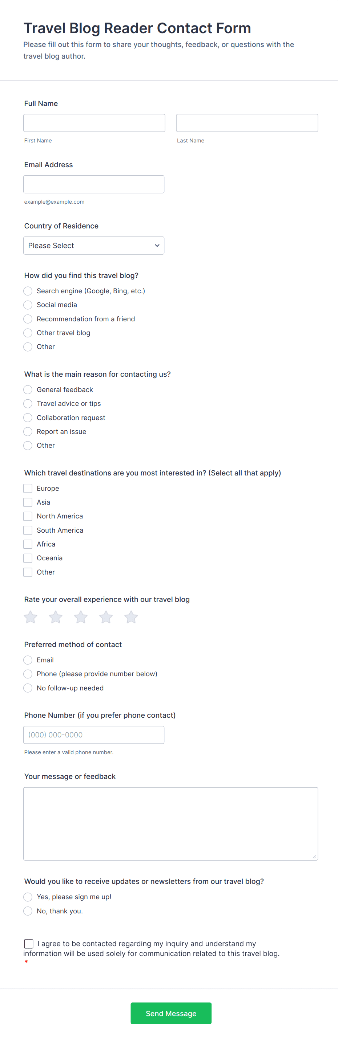The width and height of the screenshot is (338, 1042).
Task: Give a five-star rating
Action: (x=131, y=617)
